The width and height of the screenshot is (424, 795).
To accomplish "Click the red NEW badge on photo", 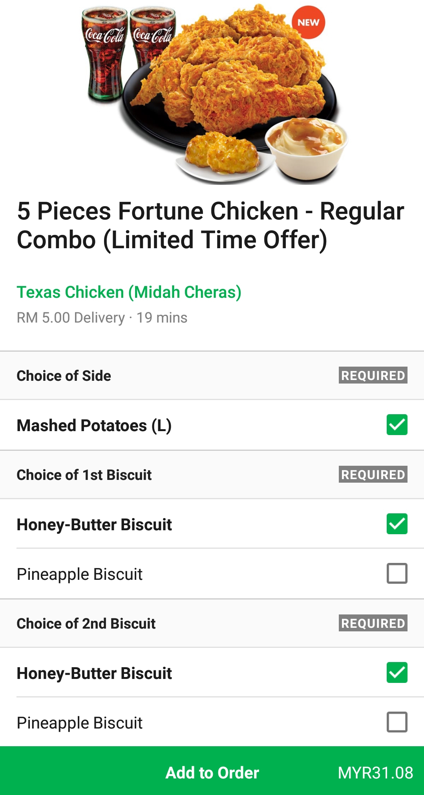I will [x=308, y=22].
